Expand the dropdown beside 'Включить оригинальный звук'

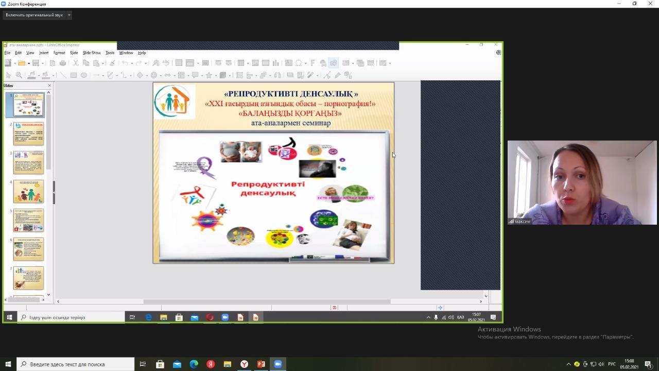tap(69, 15)
